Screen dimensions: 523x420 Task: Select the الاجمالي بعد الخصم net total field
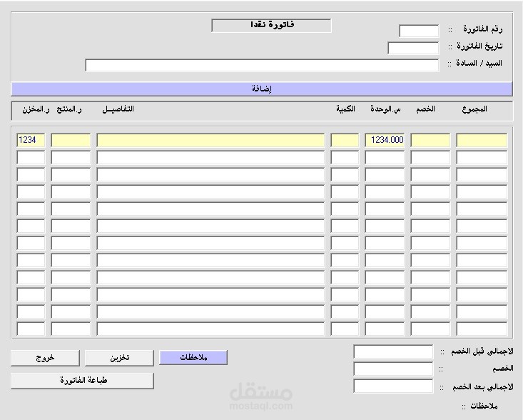pos(393,386)
